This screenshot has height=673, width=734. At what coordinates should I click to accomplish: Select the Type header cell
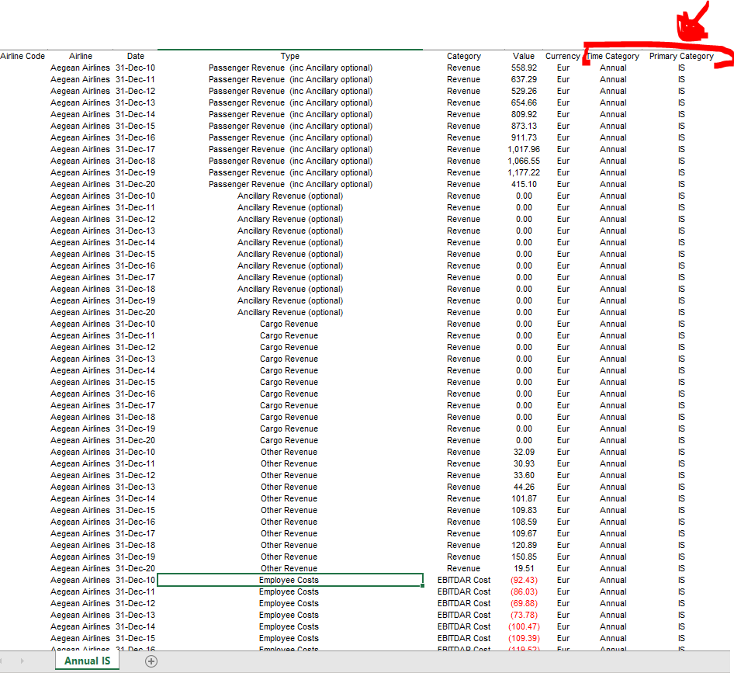pos(290,56)
